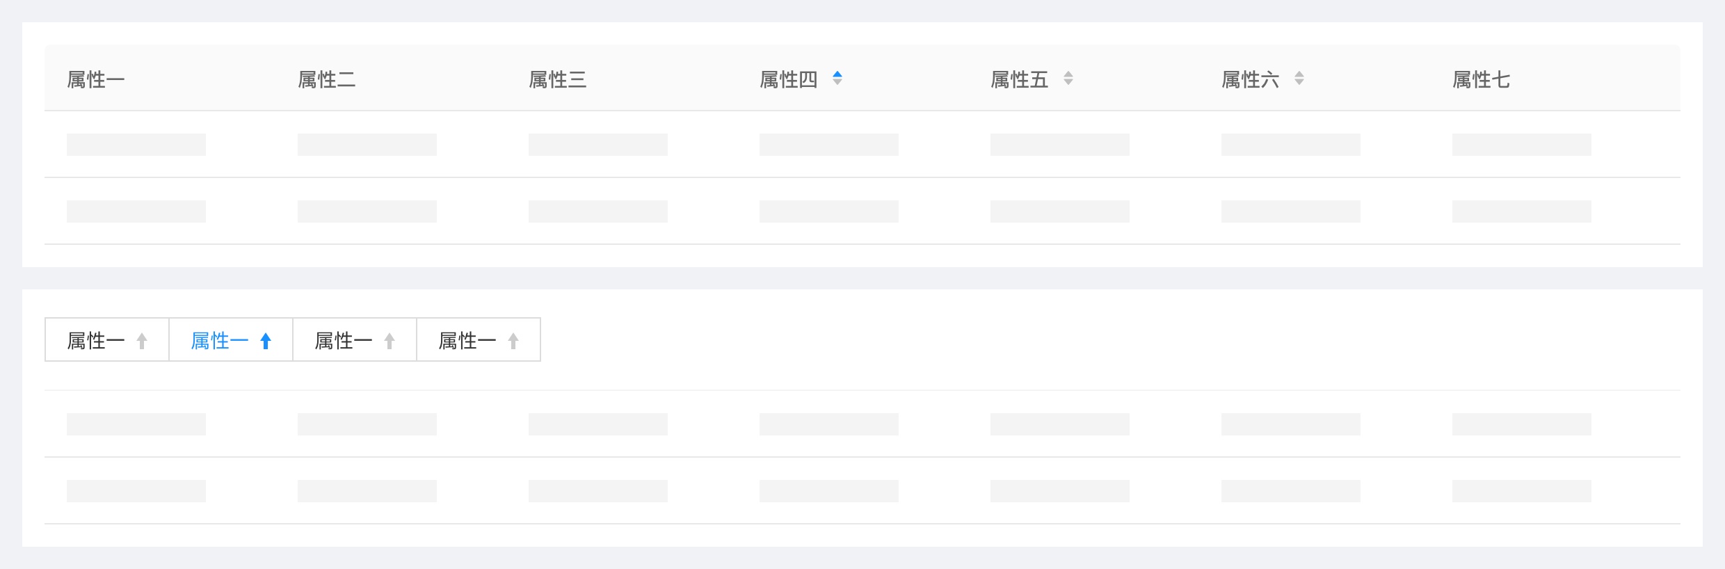Click the up arrow in fourth 属性一 button
The image size is (1725, 569).
tap(513, 341)
